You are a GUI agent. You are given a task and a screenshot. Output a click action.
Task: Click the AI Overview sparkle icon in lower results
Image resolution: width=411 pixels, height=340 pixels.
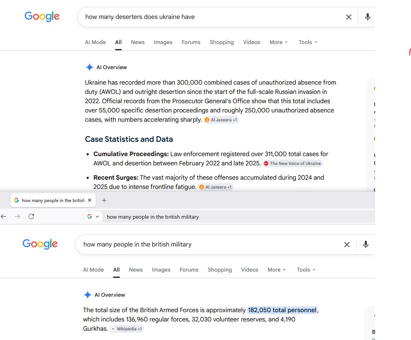pyautogui.click(x=88, y=295)
